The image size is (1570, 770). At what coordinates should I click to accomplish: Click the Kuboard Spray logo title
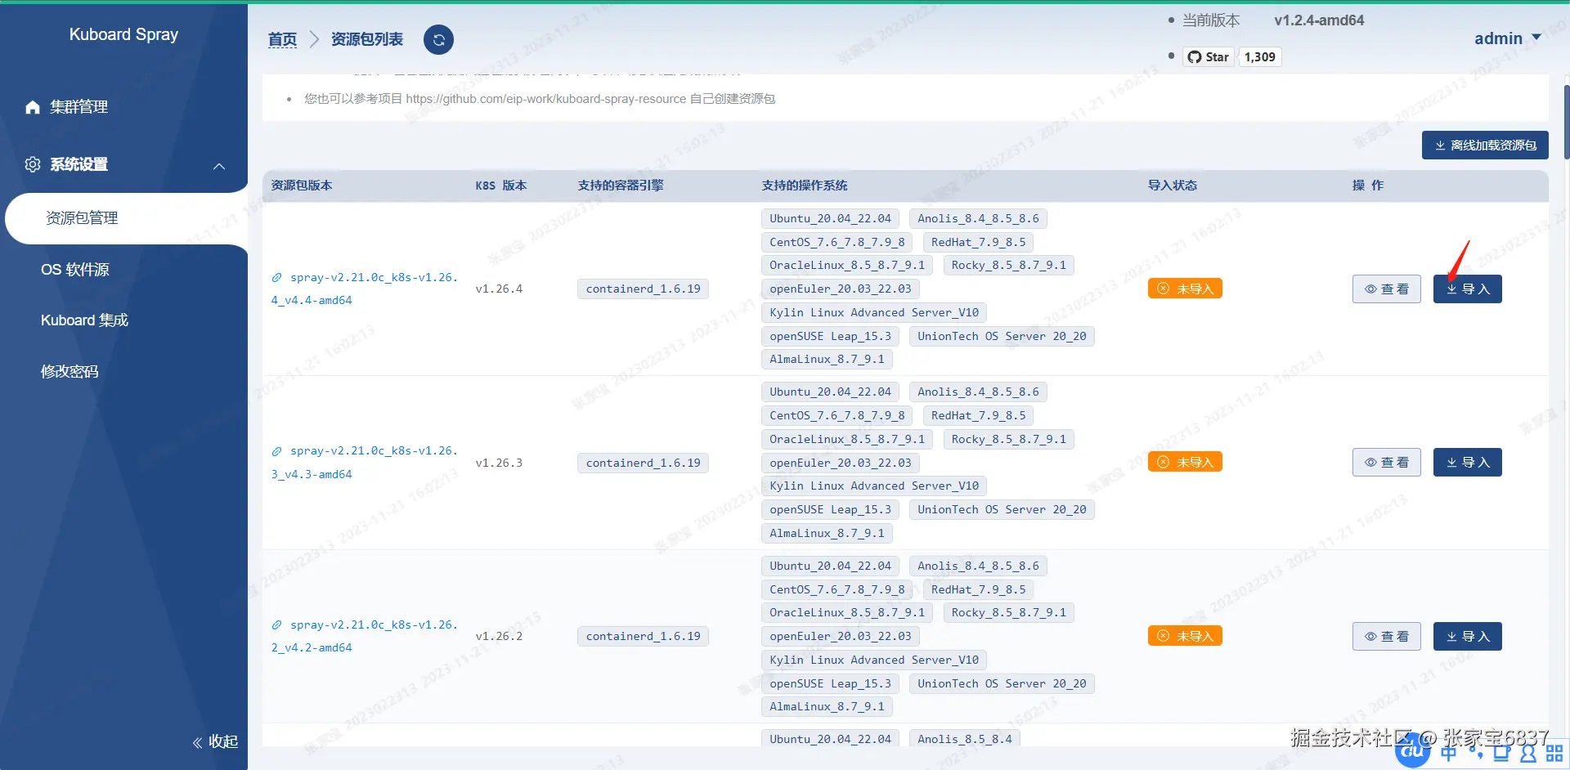tap(123, 34)
